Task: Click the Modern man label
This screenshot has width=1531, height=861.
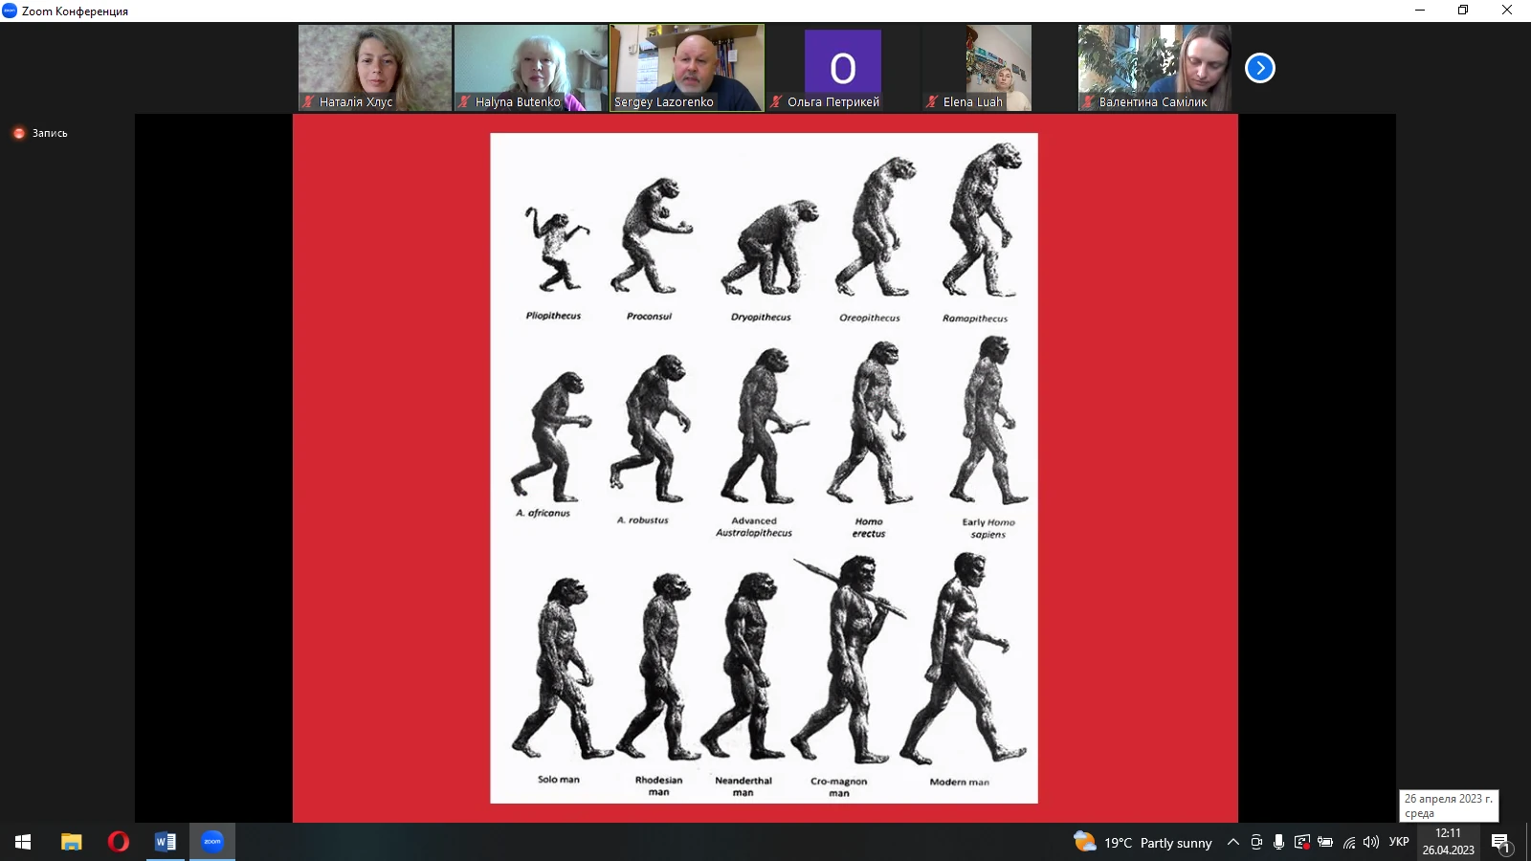Action: 959,782
